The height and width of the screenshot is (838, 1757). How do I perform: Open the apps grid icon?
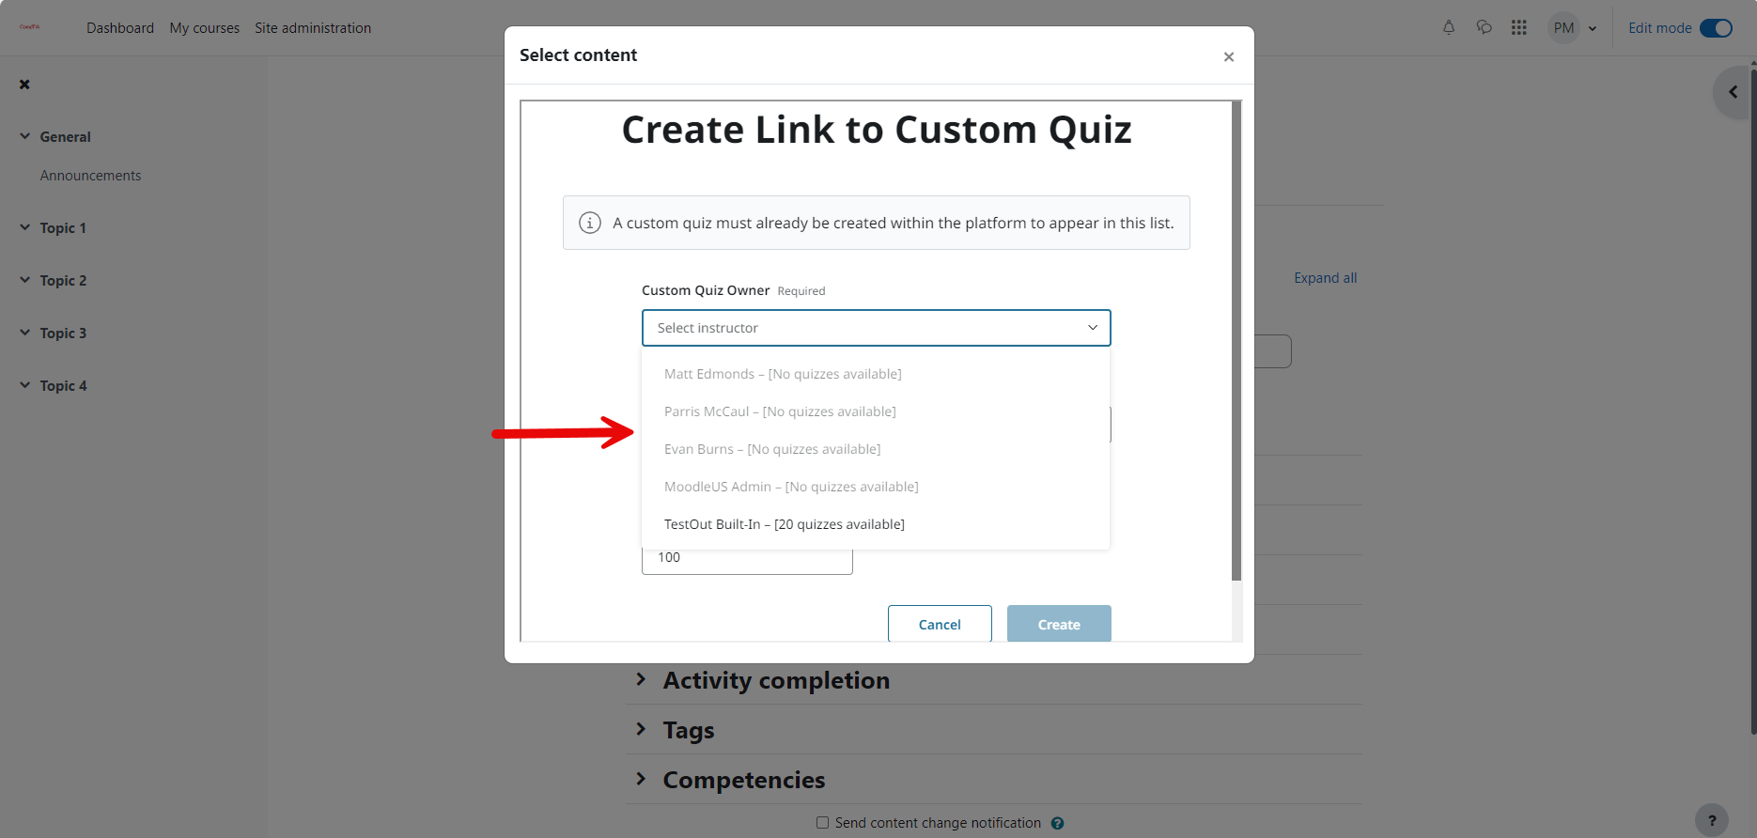coord(1518,28)
